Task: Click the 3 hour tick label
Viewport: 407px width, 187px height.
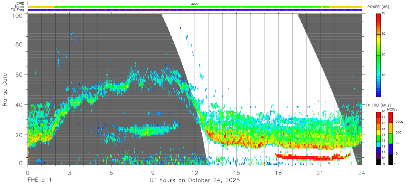Action: [x=70, y=172]
